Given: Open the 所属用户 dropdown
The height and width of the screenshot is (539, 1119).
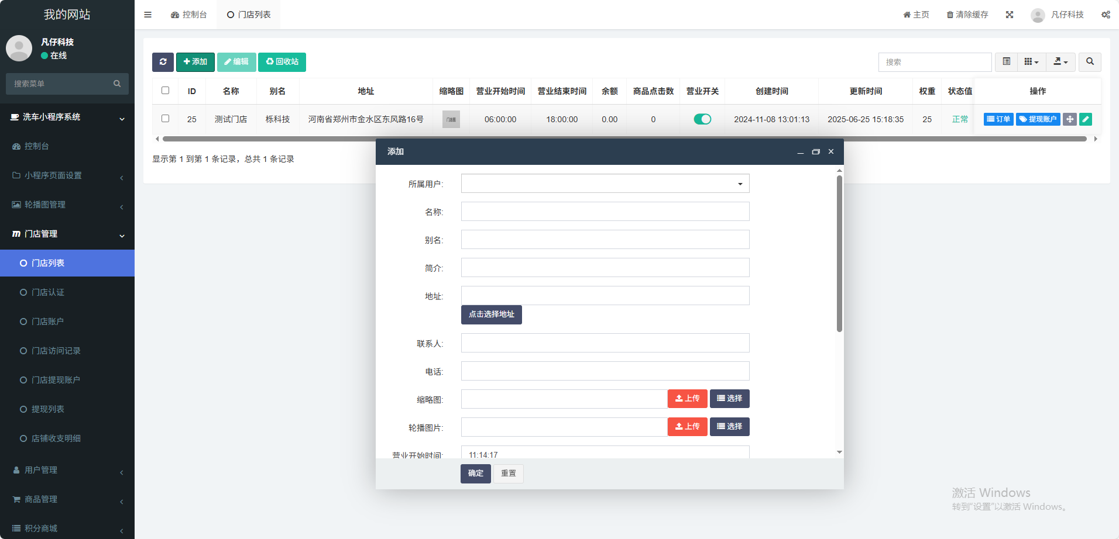Looking at the screenshot, I should [605, 184].
